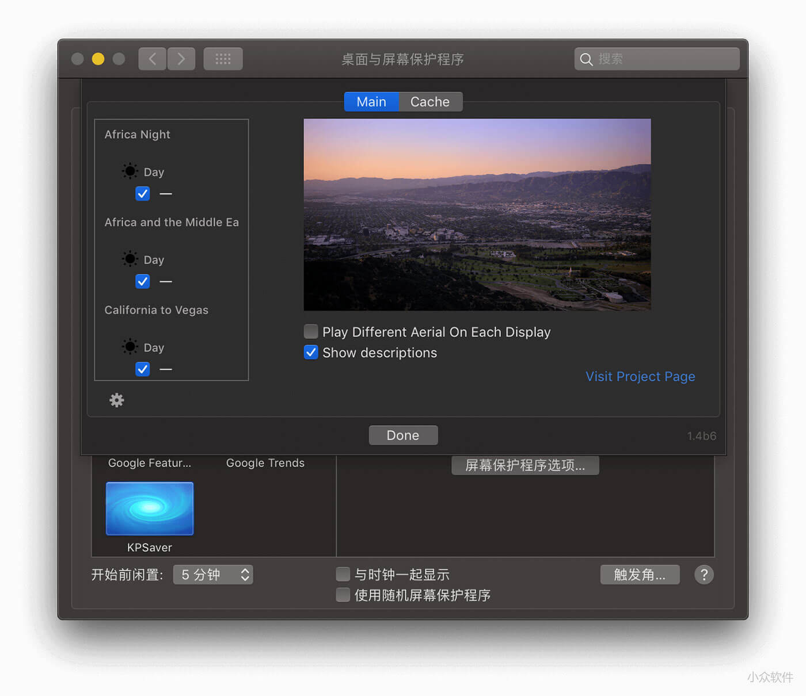This screenshot has height=696, width=806.
Task: Open the show-all grid icon in the toolbar
Action: tap(223, 58)
